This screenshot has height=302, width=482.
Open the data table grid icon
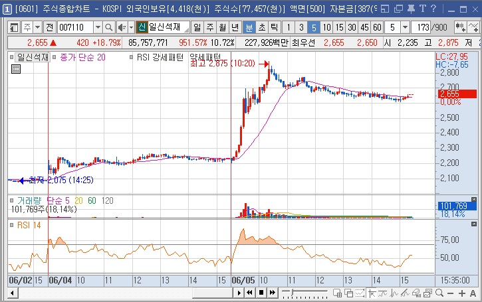coord(16,69)
